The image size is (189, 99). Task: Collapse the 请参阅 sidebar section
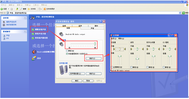pos(25,18)
